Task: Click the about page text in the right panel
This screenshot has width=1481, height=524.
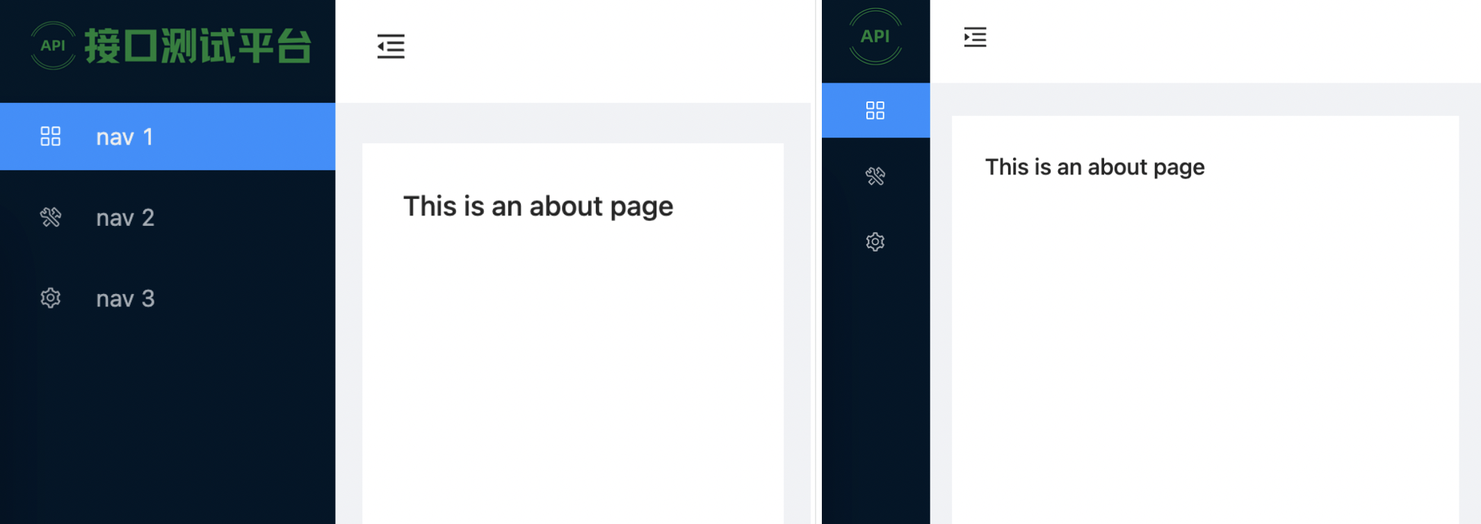Action: pos(1094,167)
